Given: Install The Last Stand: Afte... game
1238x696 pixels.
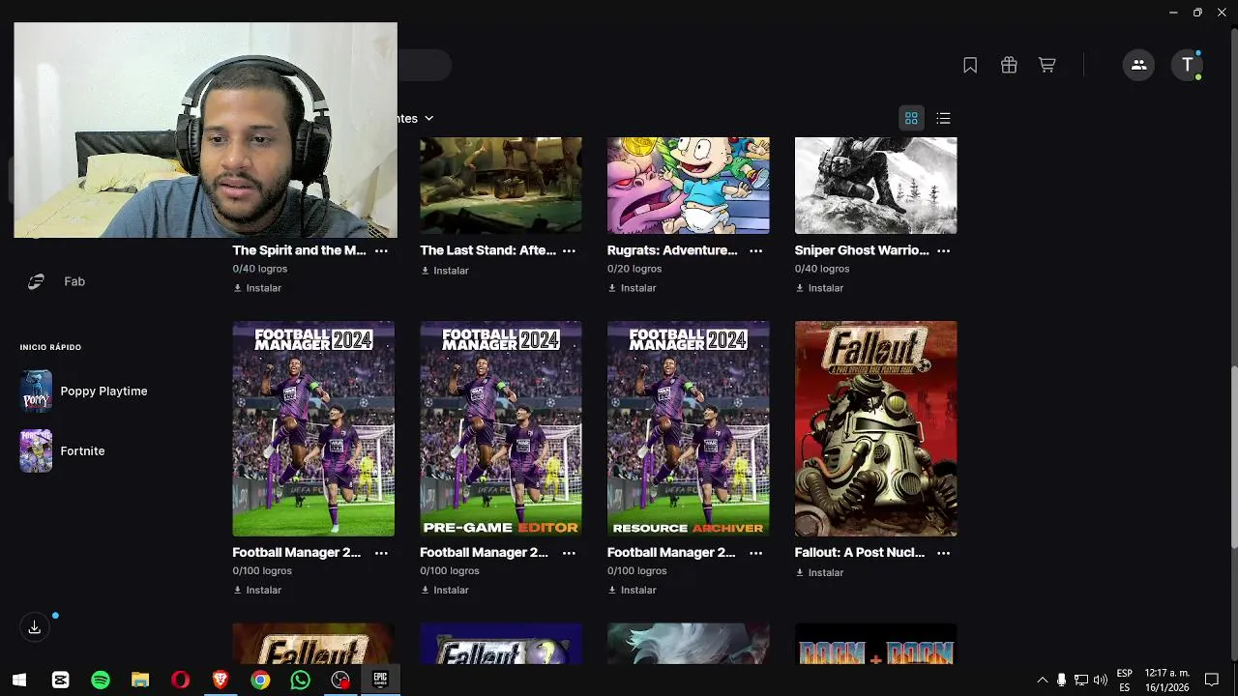Looking at the screenshot, I should pos(445,271).
